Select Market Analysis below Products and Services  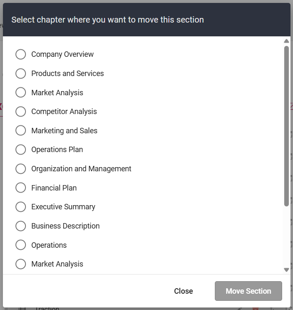click(x=20, y=93)
